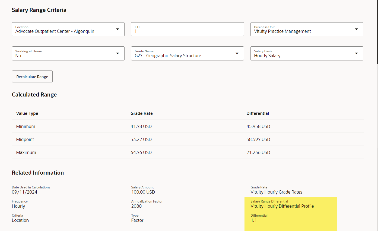Screen dimensions: 378x231
Task: Click the Advocate Outpatient Center - Algonquin value
Action: pos(55,31)
